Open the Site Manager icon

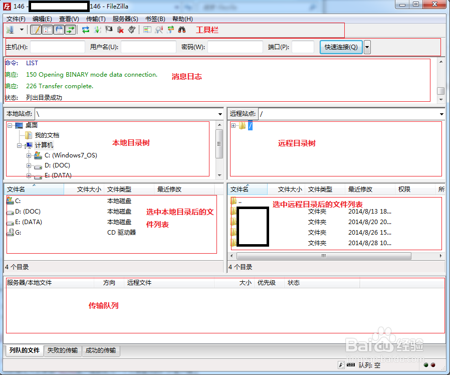coord(11,30)
